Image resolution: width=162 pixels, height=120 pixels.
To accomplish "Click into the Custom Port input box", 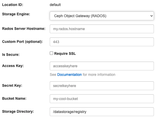I will 102,42.
